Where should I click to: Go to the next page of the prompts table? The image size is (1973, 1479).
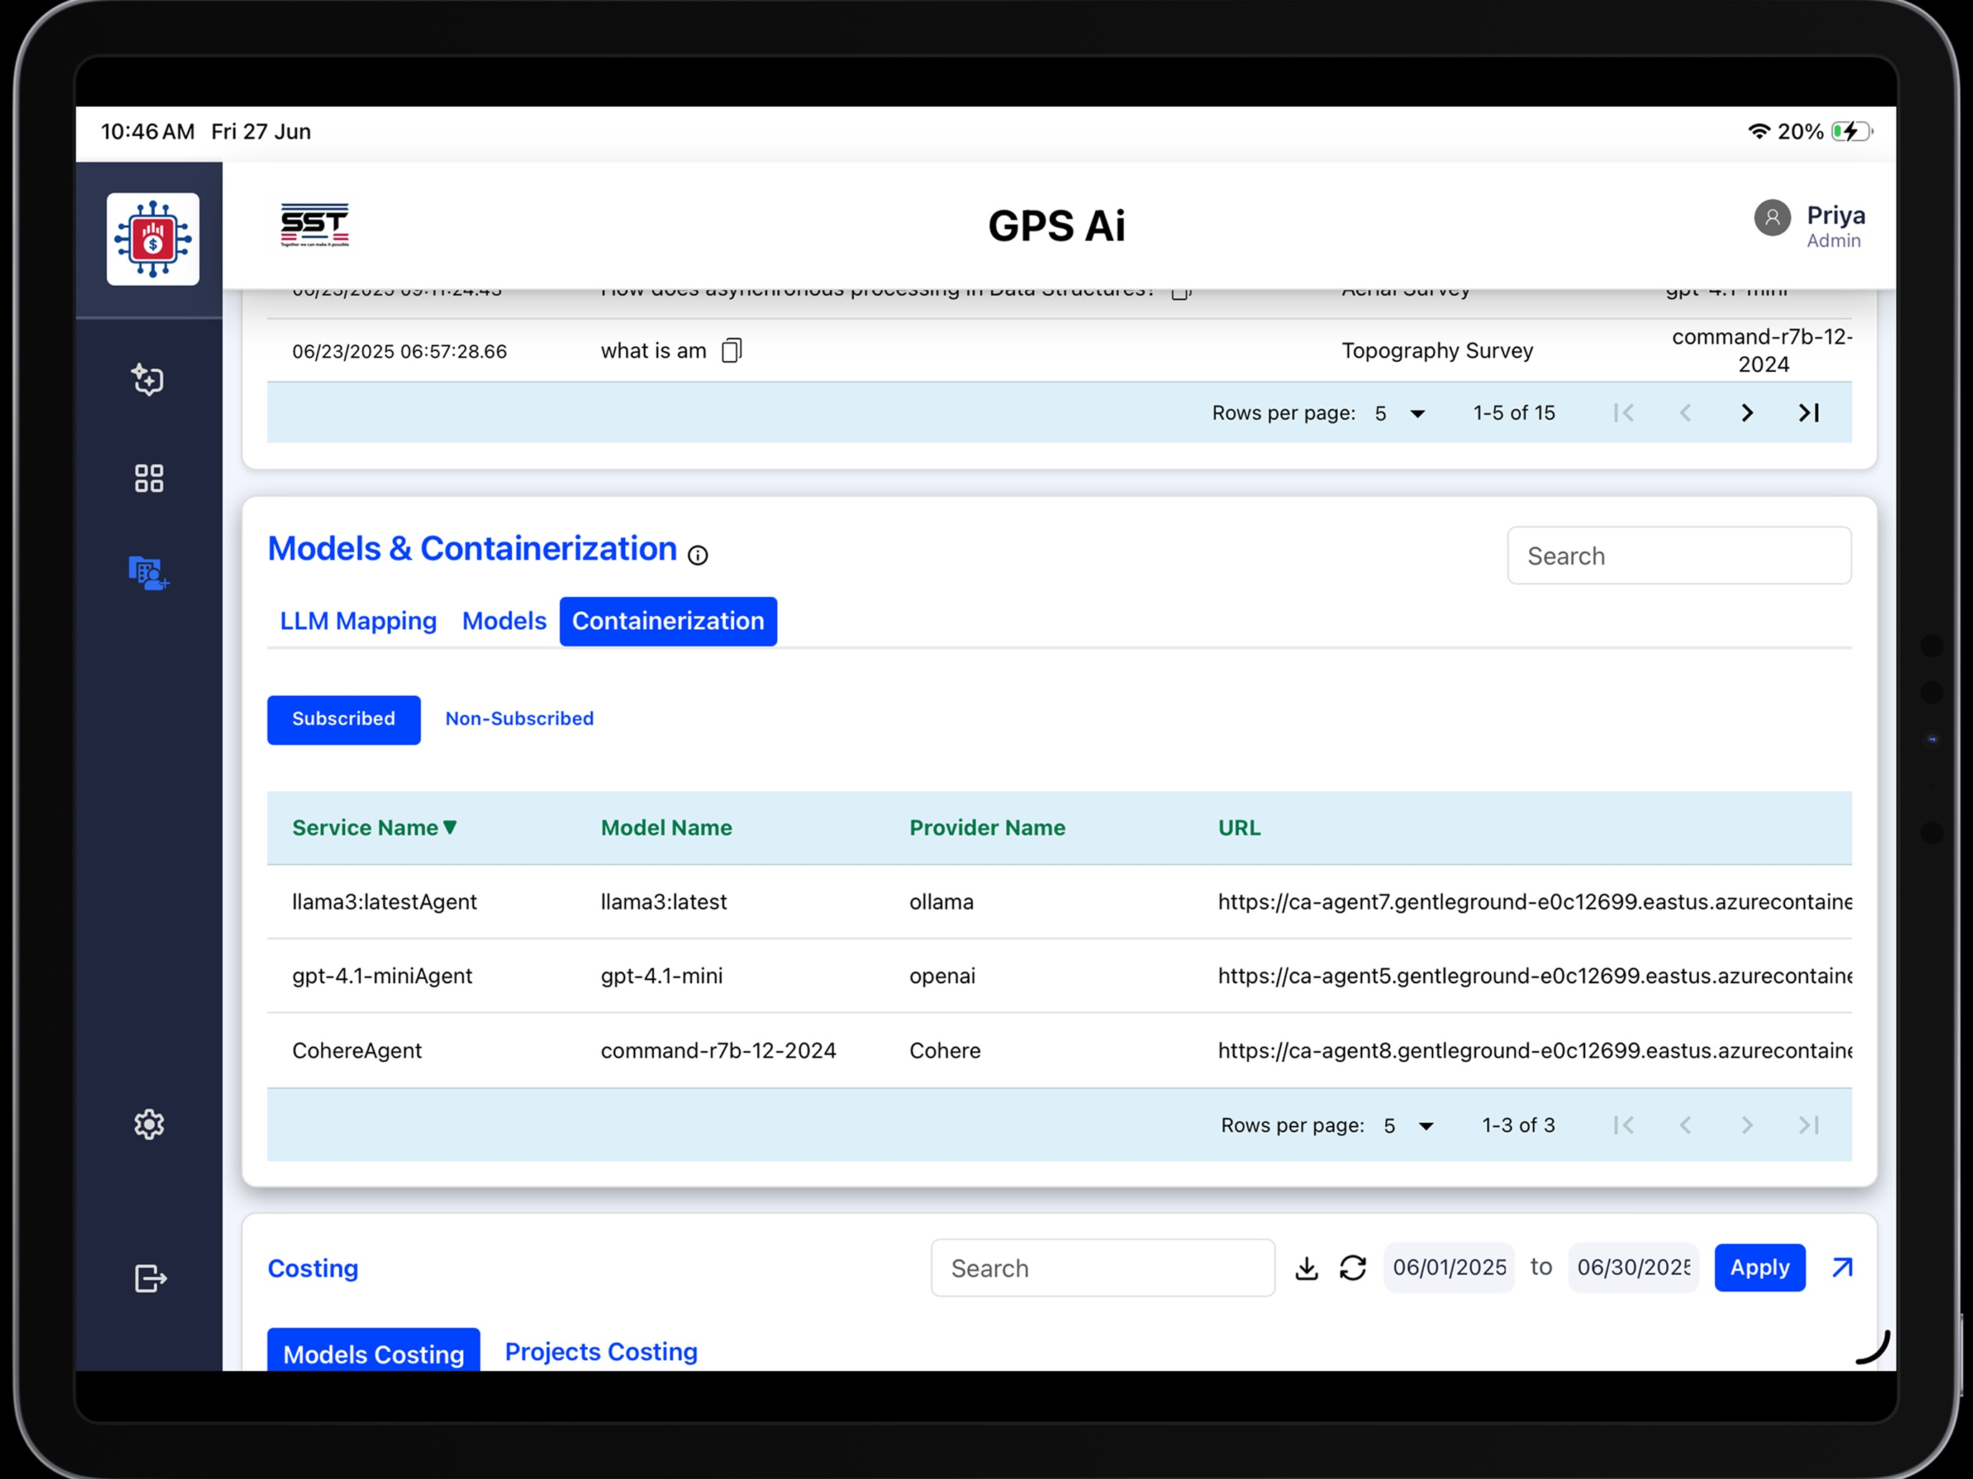tap(1746, 413)
